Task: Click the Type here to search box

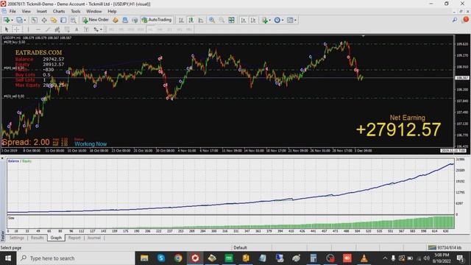Action: coord(76,258)
